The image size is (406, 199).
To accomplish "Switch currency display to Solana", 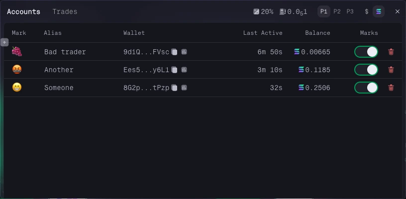I will click(x=379, y=11).
